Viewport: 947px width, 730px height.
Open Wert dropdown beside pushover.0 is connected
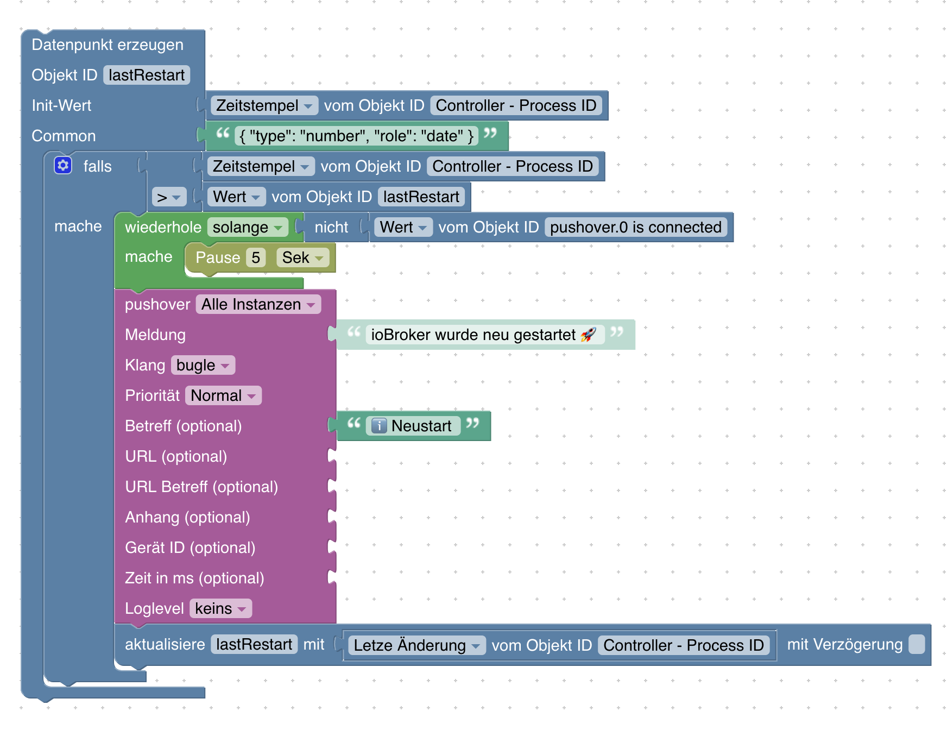[x=403, y=227]
